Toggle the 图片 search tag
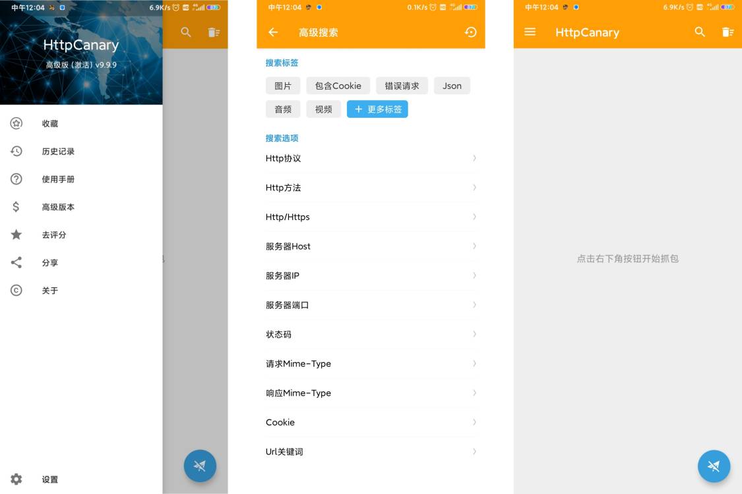742x494 pixels. coord(283,86)
